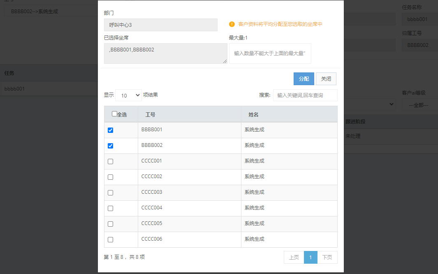Tick the CCCC003 row checkbox
Viewport: 438px width, 274px height.
coord(110,193)
